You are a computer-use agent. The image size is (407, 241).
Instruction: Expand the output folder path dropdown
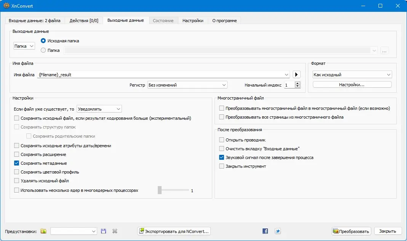tap(374, 50)
